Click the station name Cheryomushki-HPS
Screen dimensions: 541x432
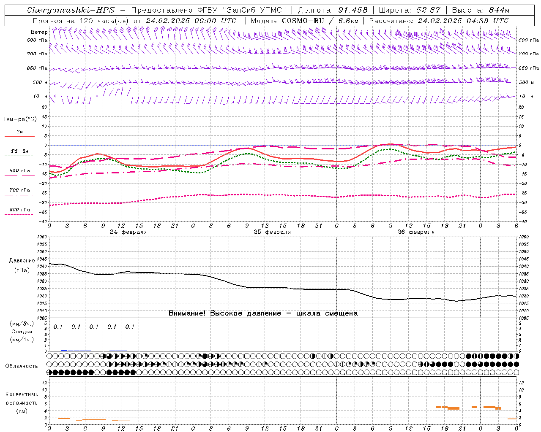(71, 10)
